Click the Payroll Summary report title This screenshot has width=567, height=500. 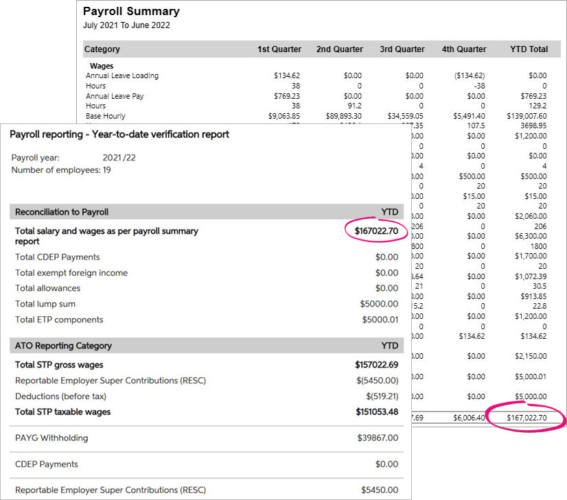click(x=131, y=12)
